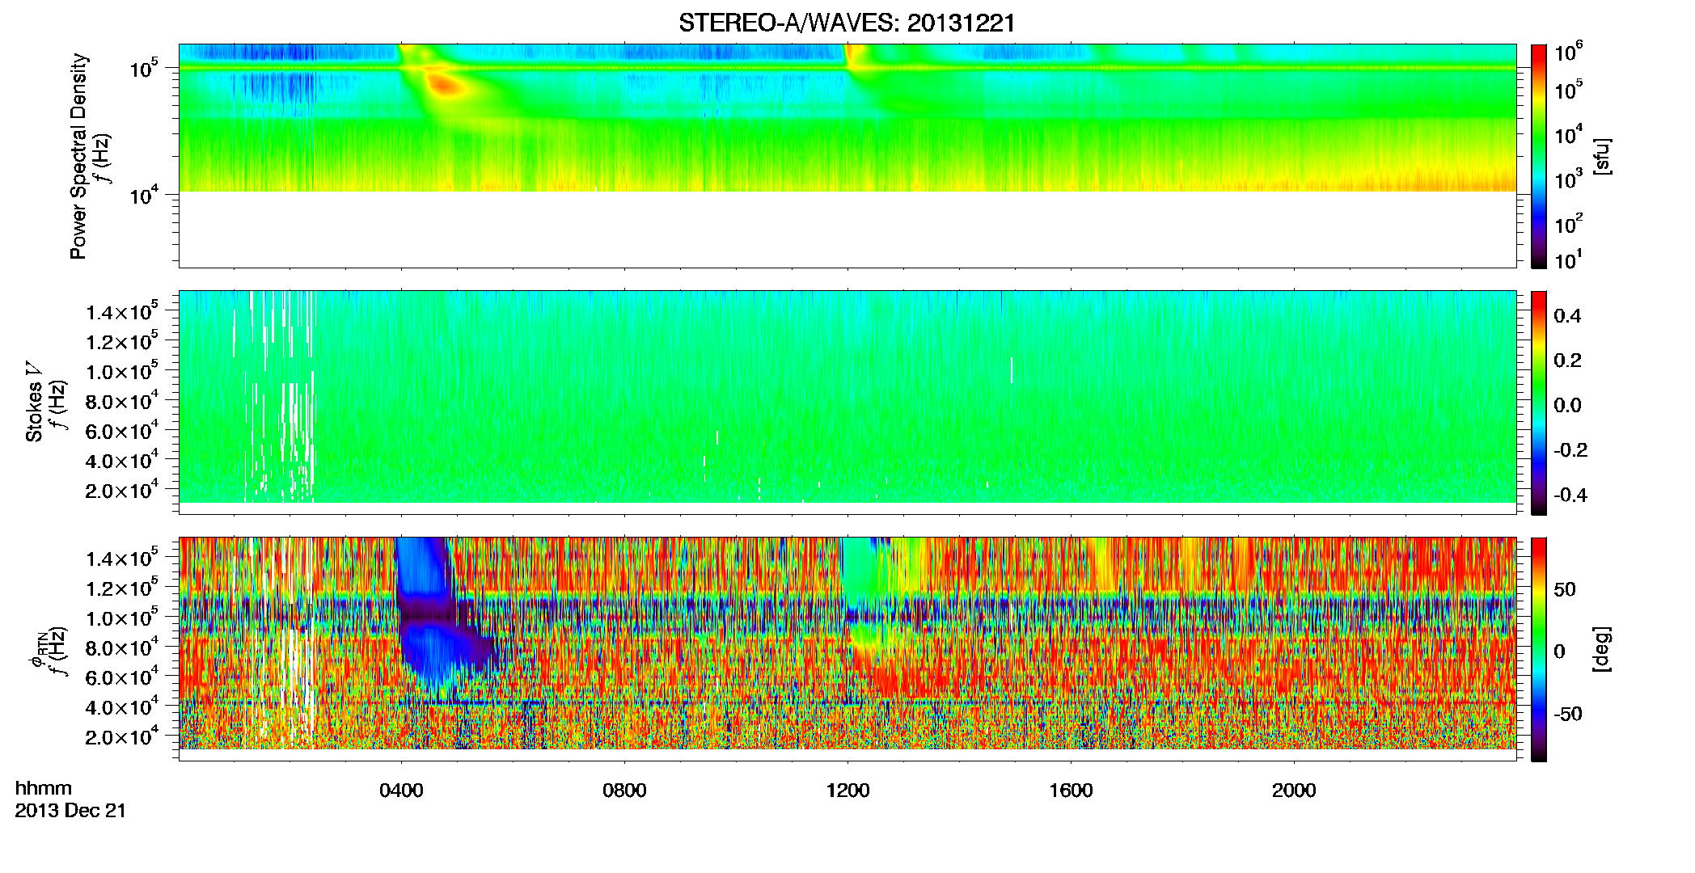Click the 2013 Dec 21 date label
The image size is (1695, 873).
tap(70, 811)
